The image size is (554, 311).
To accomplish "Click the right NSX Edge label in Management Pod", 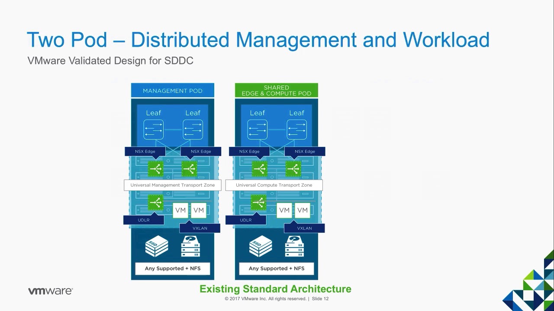I will point(201,152).
